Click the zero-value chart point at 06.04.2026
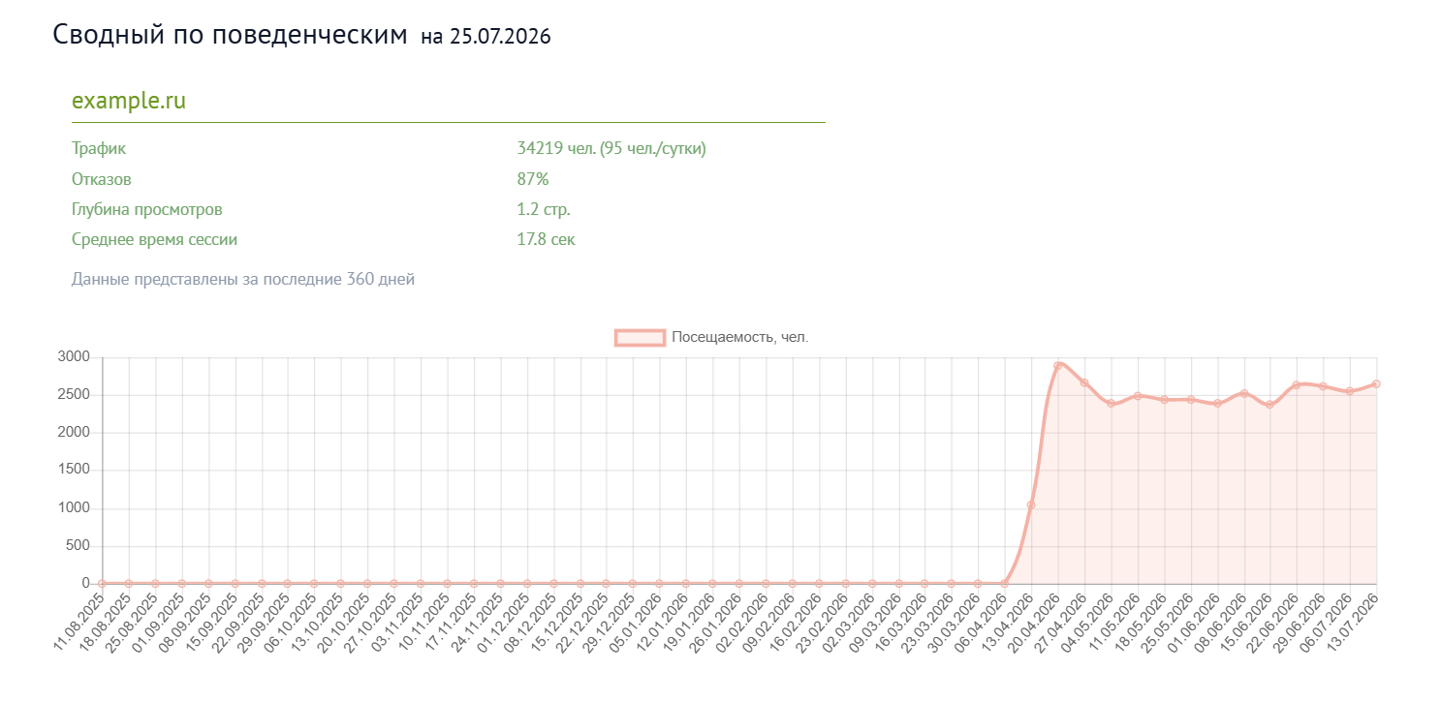The height and width of the screenshot is (702, 1441). (x=1004, y=584)
